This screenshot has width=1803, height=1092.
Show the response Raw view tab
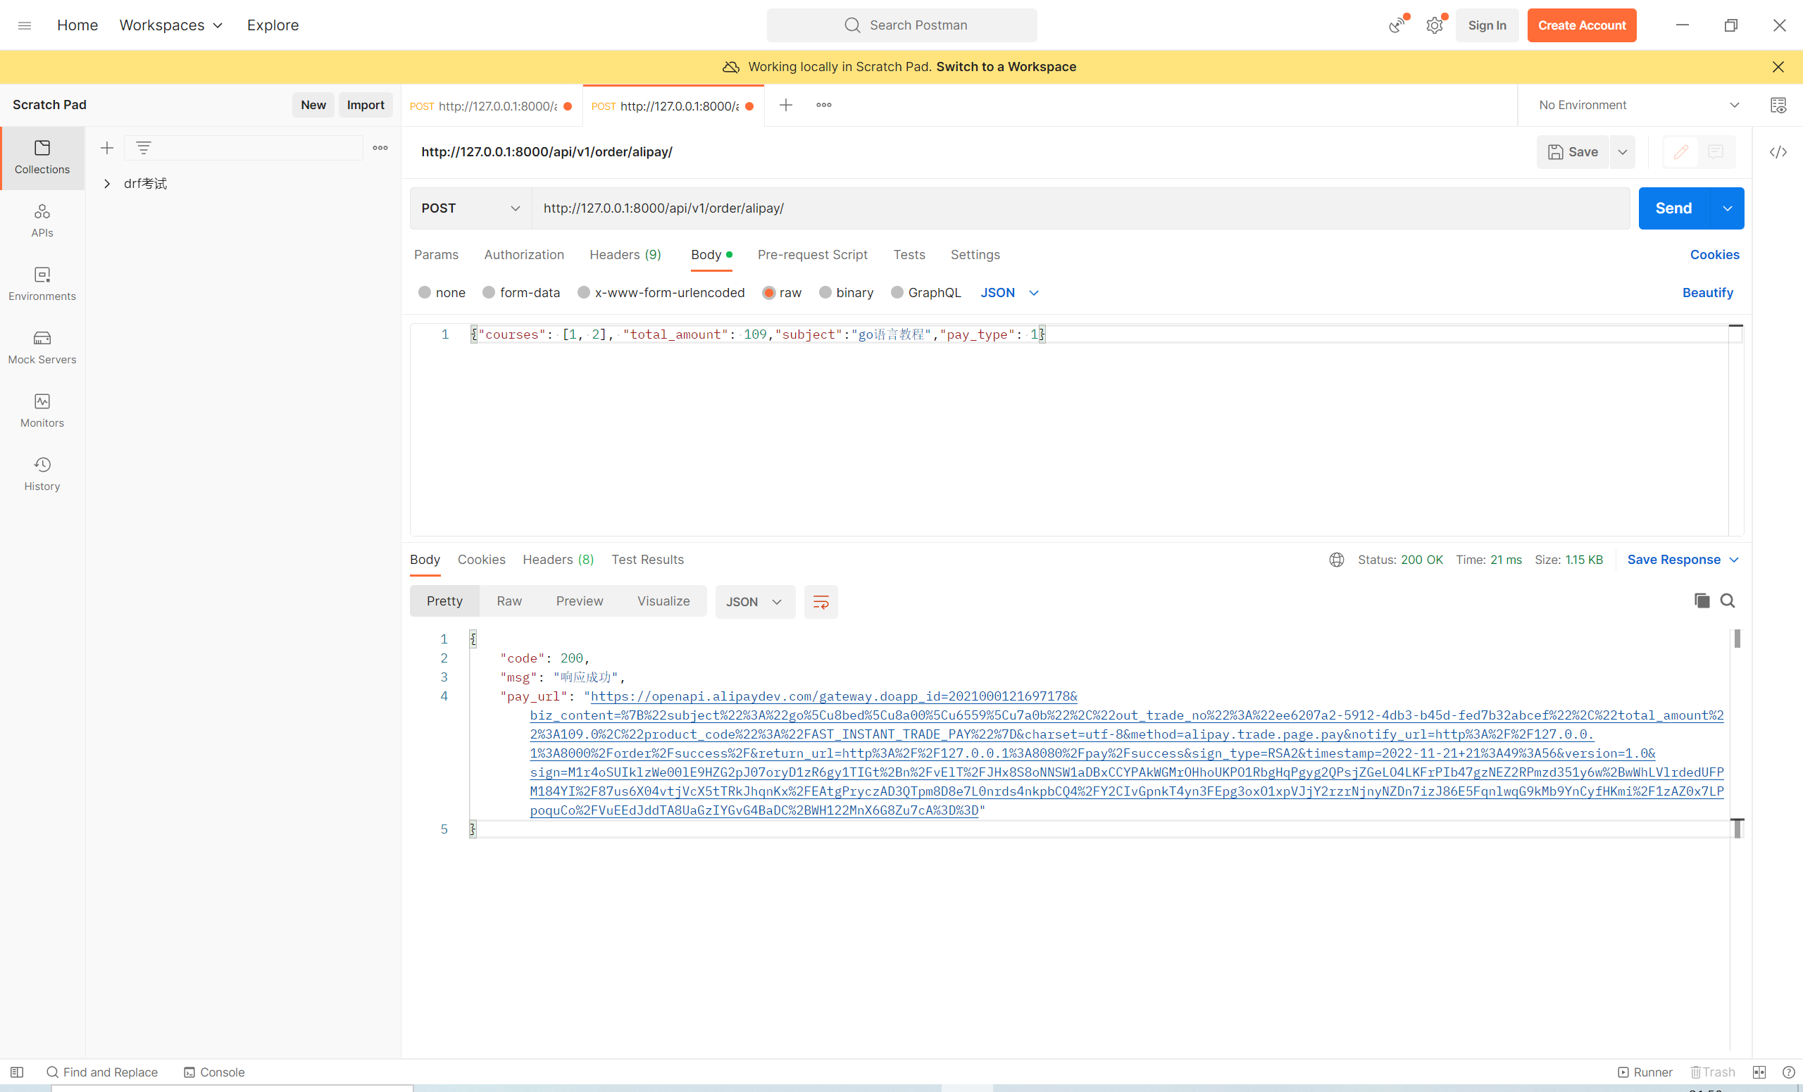click(x=509, y=601)
